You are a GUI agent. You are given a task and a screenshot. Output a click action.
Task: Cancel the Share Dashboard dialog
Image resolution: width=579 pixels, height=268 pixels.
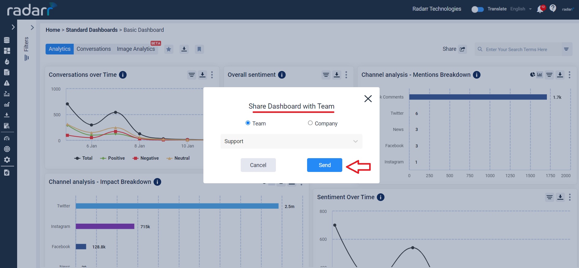(258, 165)
